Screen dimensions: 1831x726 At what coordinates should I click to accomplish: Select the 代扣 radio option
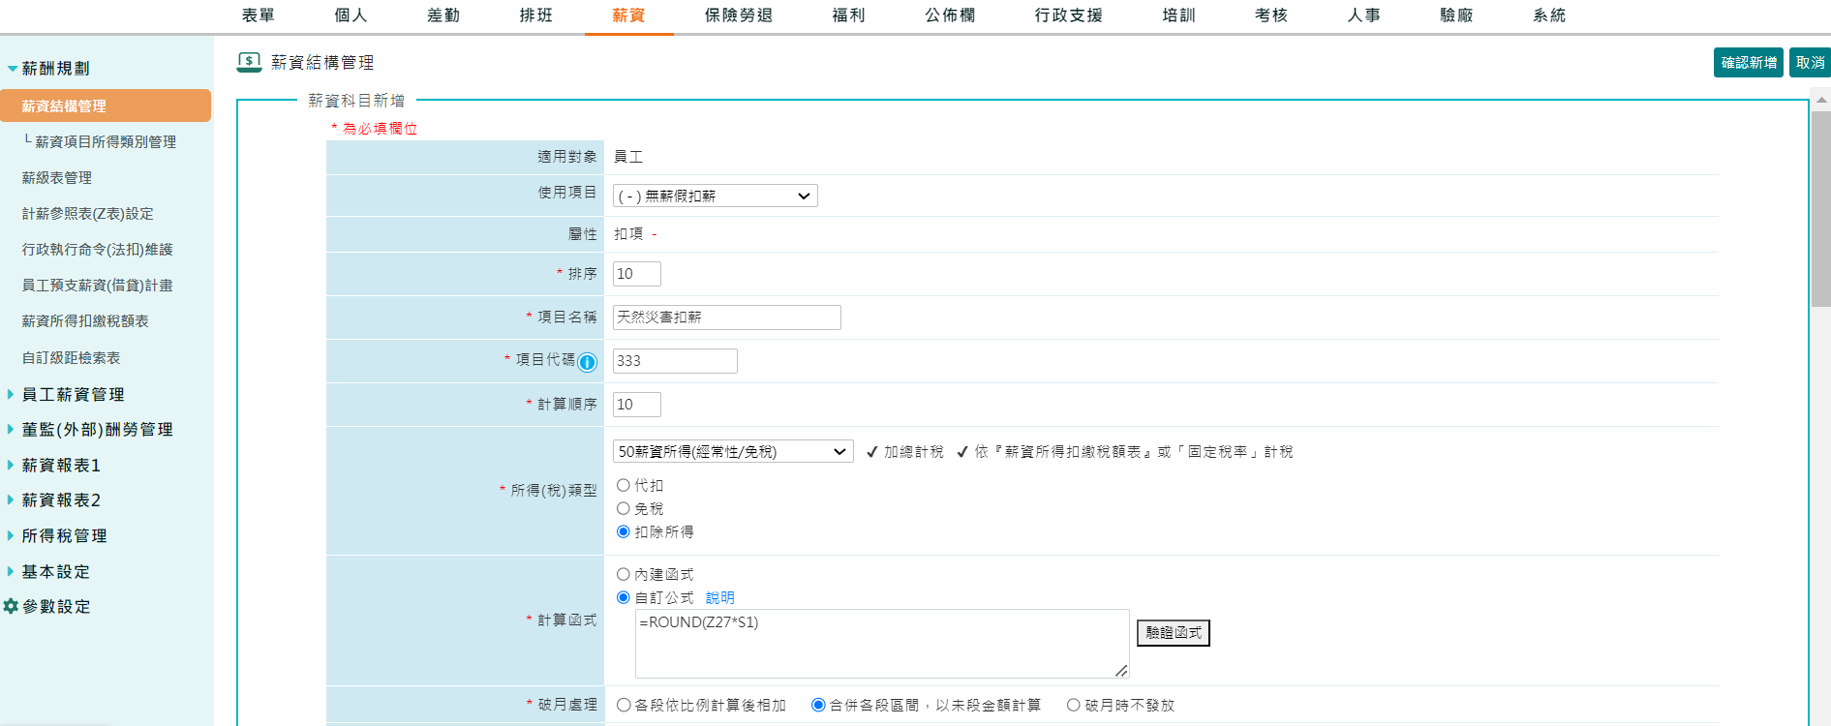click(624, 485)
